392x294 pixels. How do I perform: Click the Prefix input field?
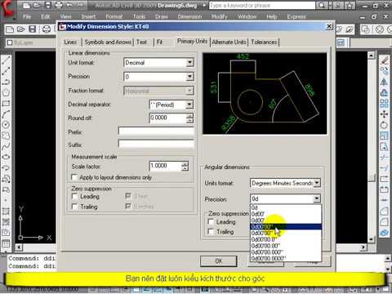[156, 131]
